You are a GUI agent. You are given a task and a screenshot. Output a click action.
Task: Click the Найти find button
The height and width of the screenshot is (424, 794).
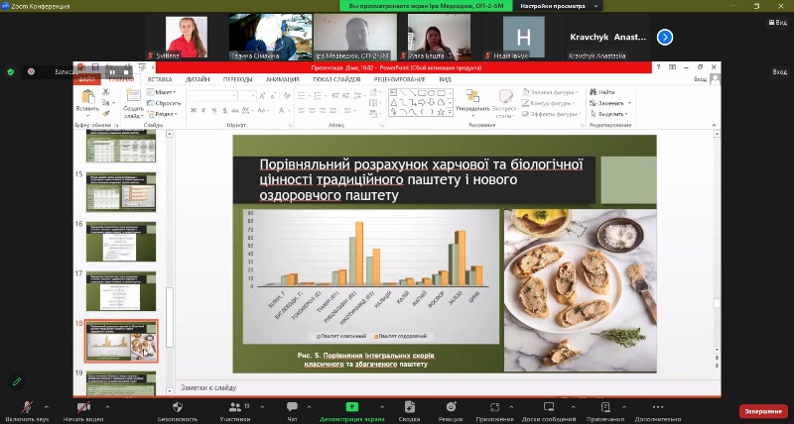pyautogui.click(x=602, y=92)
